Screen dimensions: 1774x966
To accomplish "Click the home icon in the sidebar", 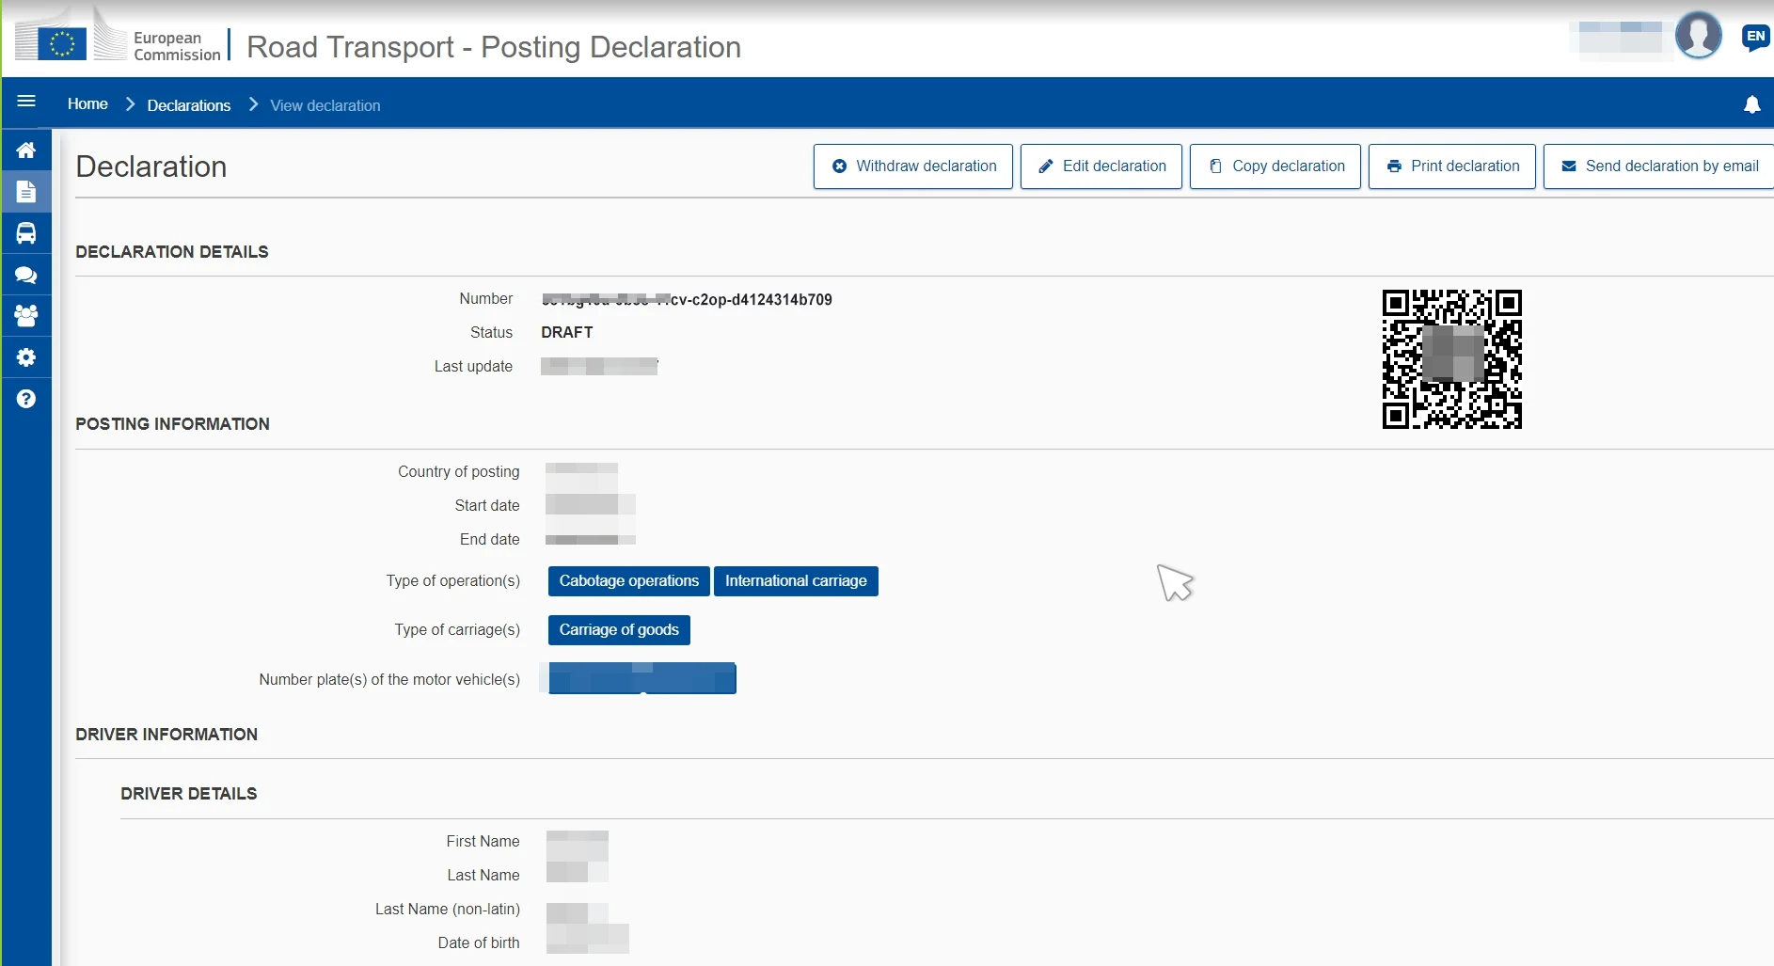I will coord(26,150).
